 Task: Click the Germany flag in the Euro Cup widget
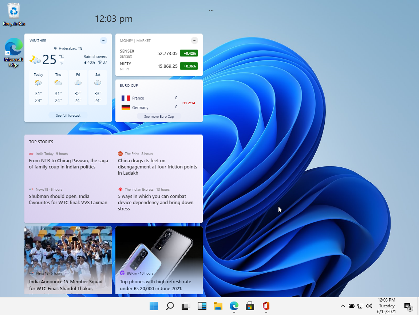[x=126, y=107]
